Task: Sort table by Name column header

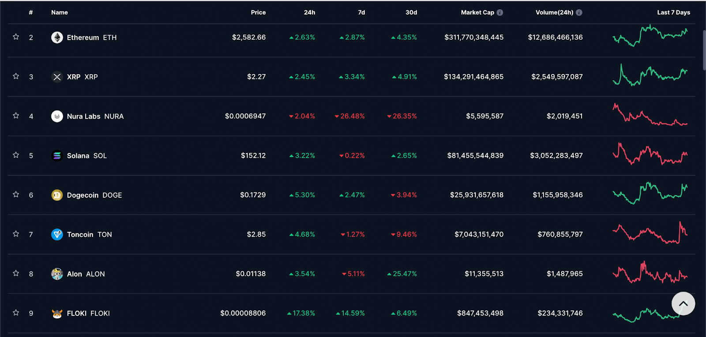Action: pyautogui.click(x=60, y=12)
